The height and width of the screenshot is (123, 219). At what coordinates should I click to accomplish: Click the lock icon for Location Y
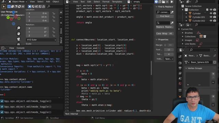tap(54, 17)
